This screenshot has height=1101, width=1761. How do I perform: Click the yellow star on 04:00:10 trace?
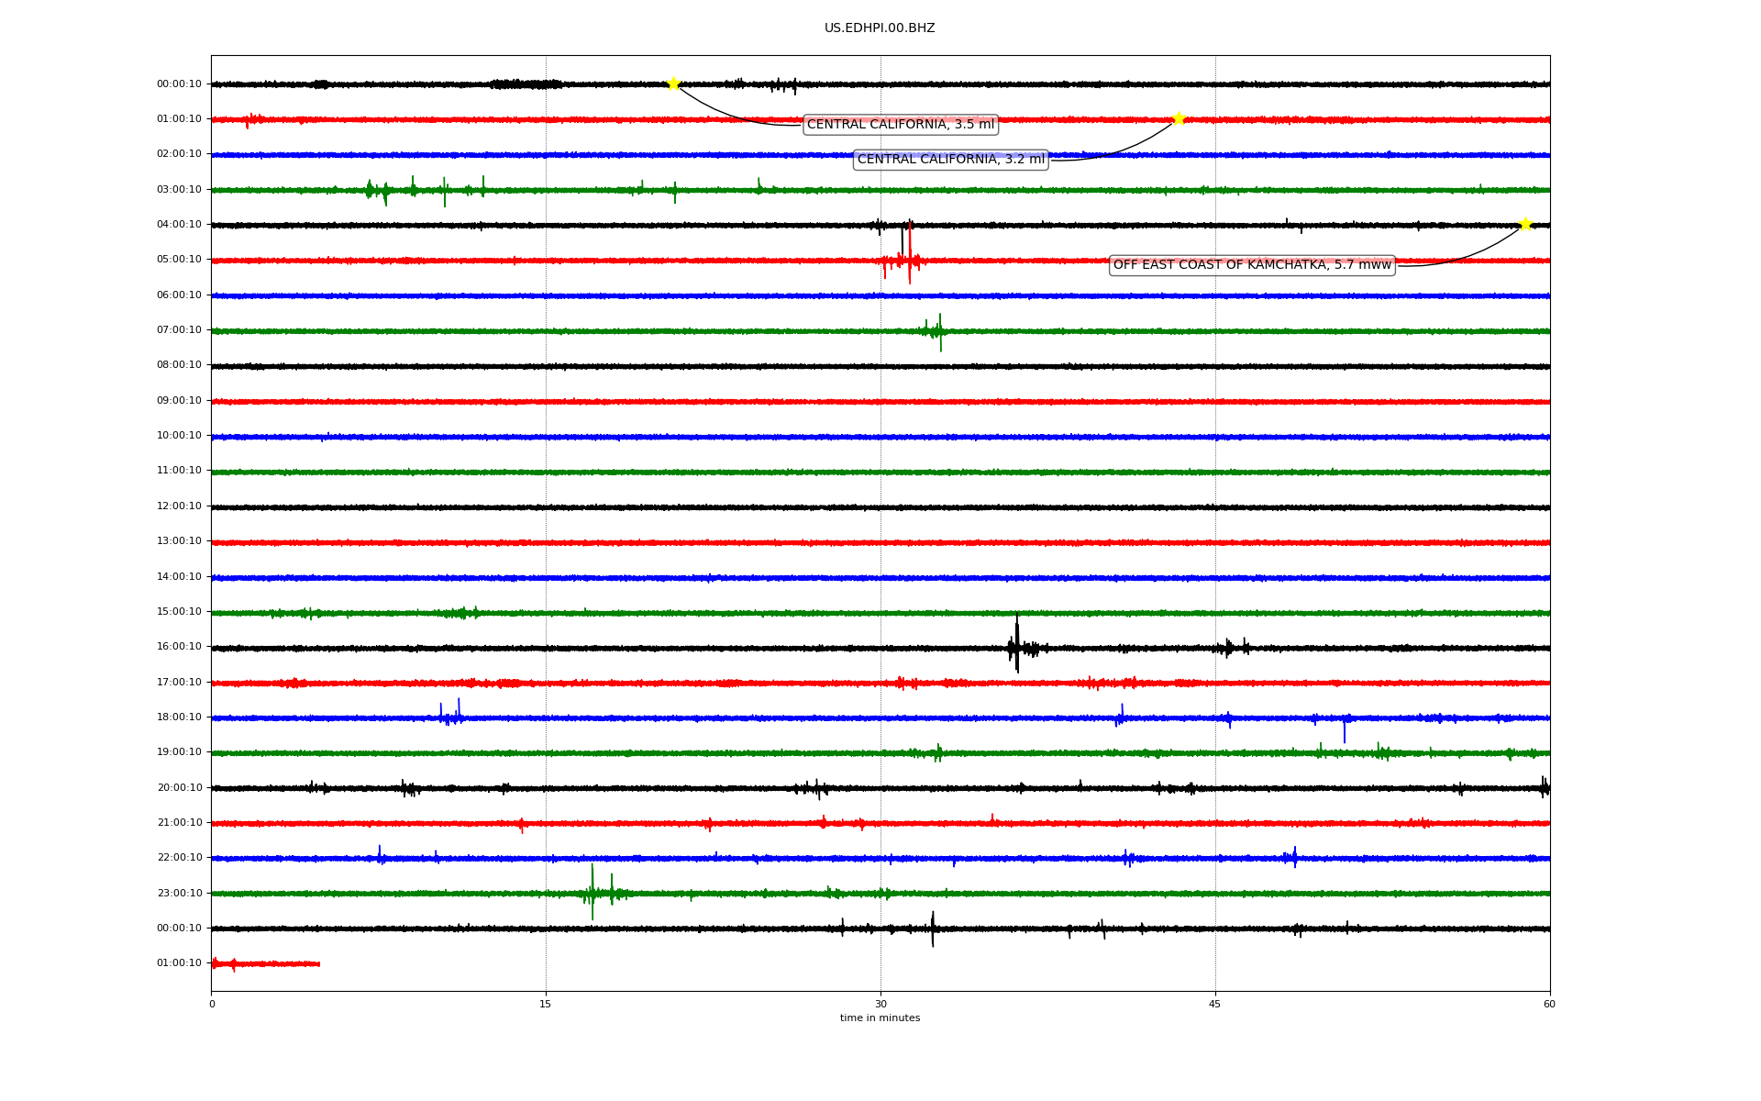click(x=1524, y=224)
